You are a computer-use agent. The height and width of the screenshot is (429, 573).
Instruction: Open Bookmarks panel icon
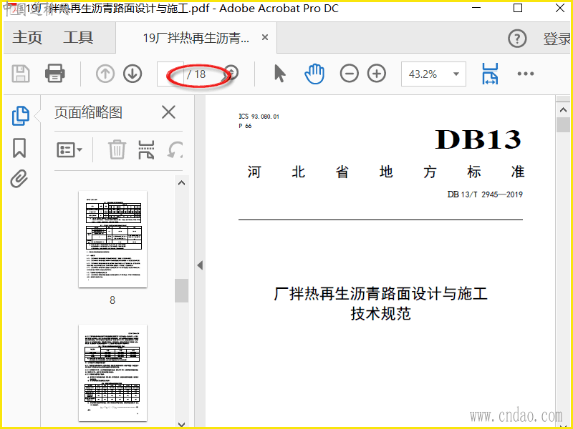19,148
